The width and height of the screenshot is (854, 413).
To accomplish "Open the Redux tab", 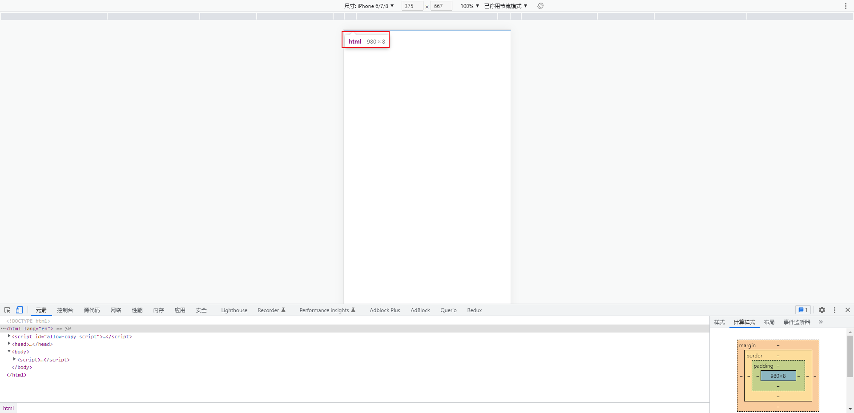I will [x=474, y=310].
